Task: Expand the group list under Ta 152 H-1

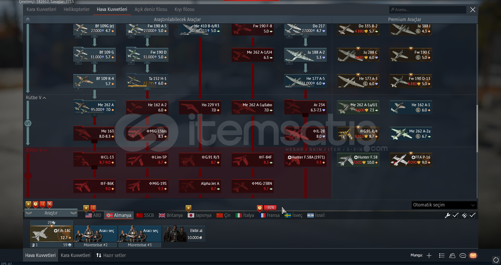Action: tap(147, 89)
